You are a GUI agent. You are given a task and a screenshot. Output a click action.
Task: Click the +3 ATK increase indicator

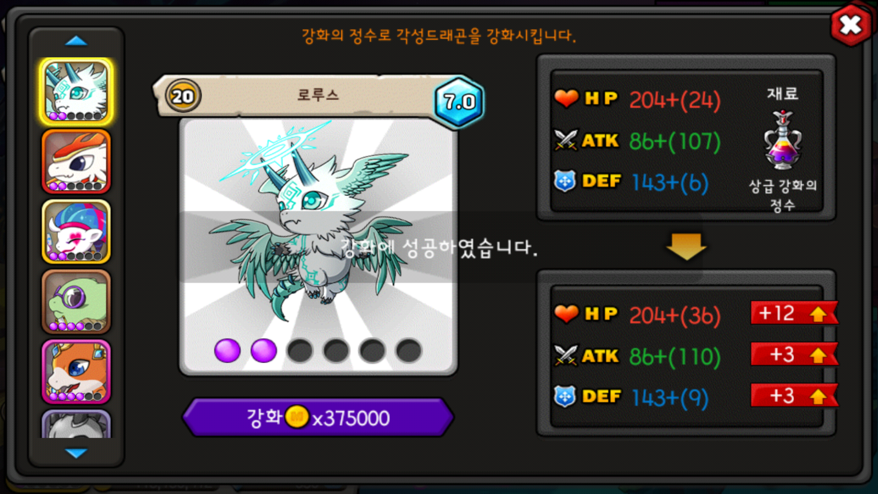[794, 354]
